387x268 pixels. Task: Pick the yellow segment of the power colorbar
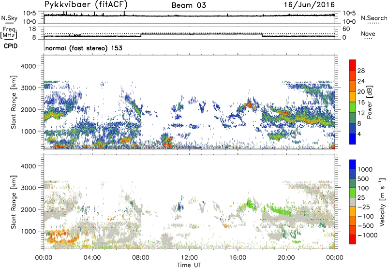pos(353,97)
